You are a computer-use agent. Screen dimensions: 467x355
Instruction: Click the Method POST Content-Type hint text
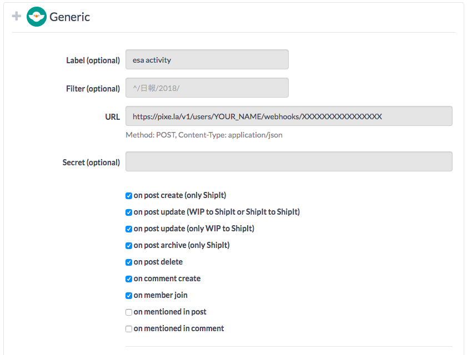tap(204, 135)
